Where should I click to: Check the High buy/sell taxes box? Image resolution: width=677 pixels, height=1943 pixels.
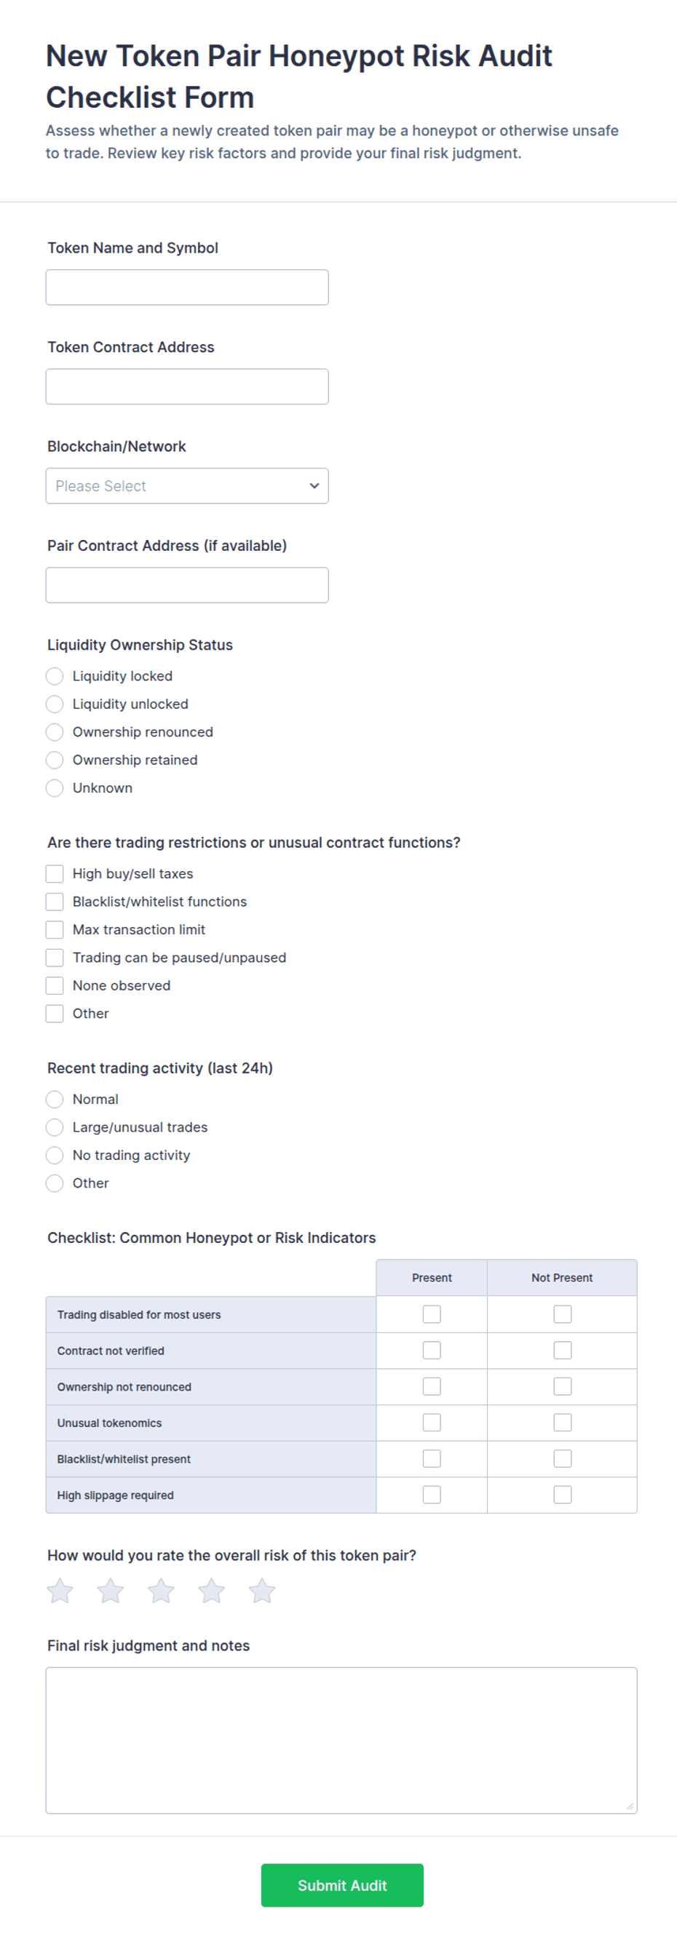[x=55, y=873]
